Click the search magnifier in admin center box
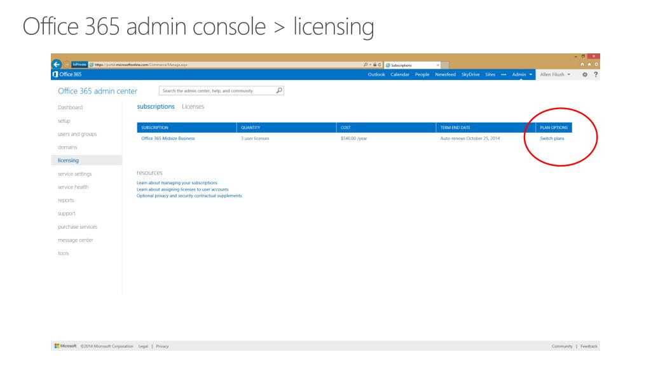 [279, 90]
